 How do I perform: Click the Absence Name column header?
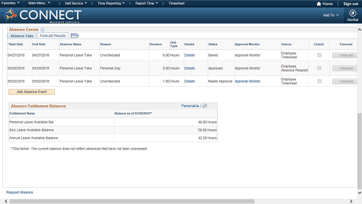(70, 44)
